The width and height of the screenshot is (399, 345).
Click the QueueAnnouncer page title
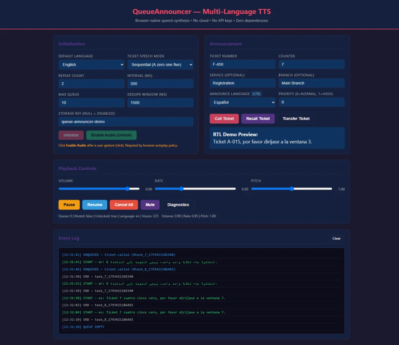pos(201,11)
